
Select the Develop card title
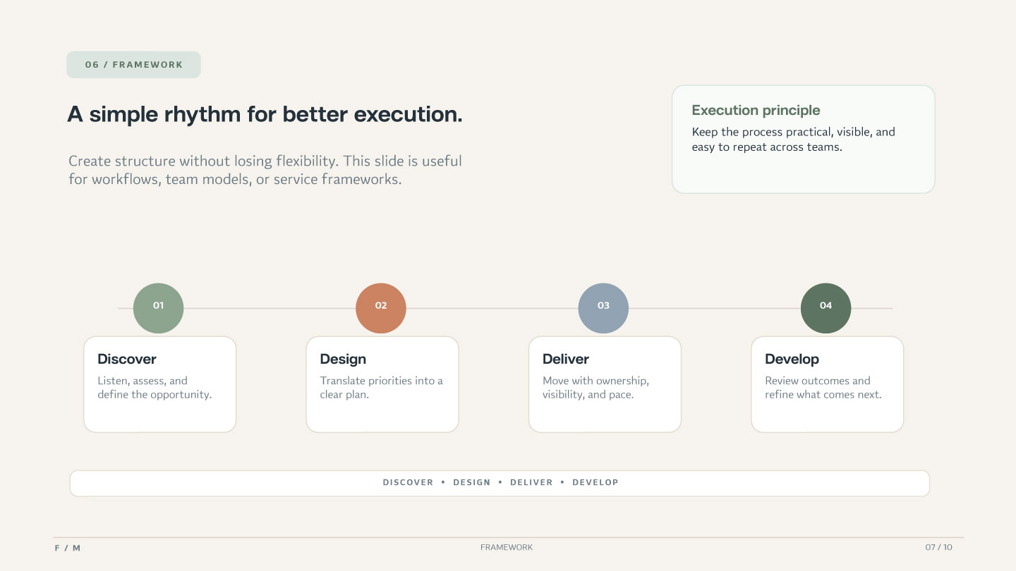792,359
